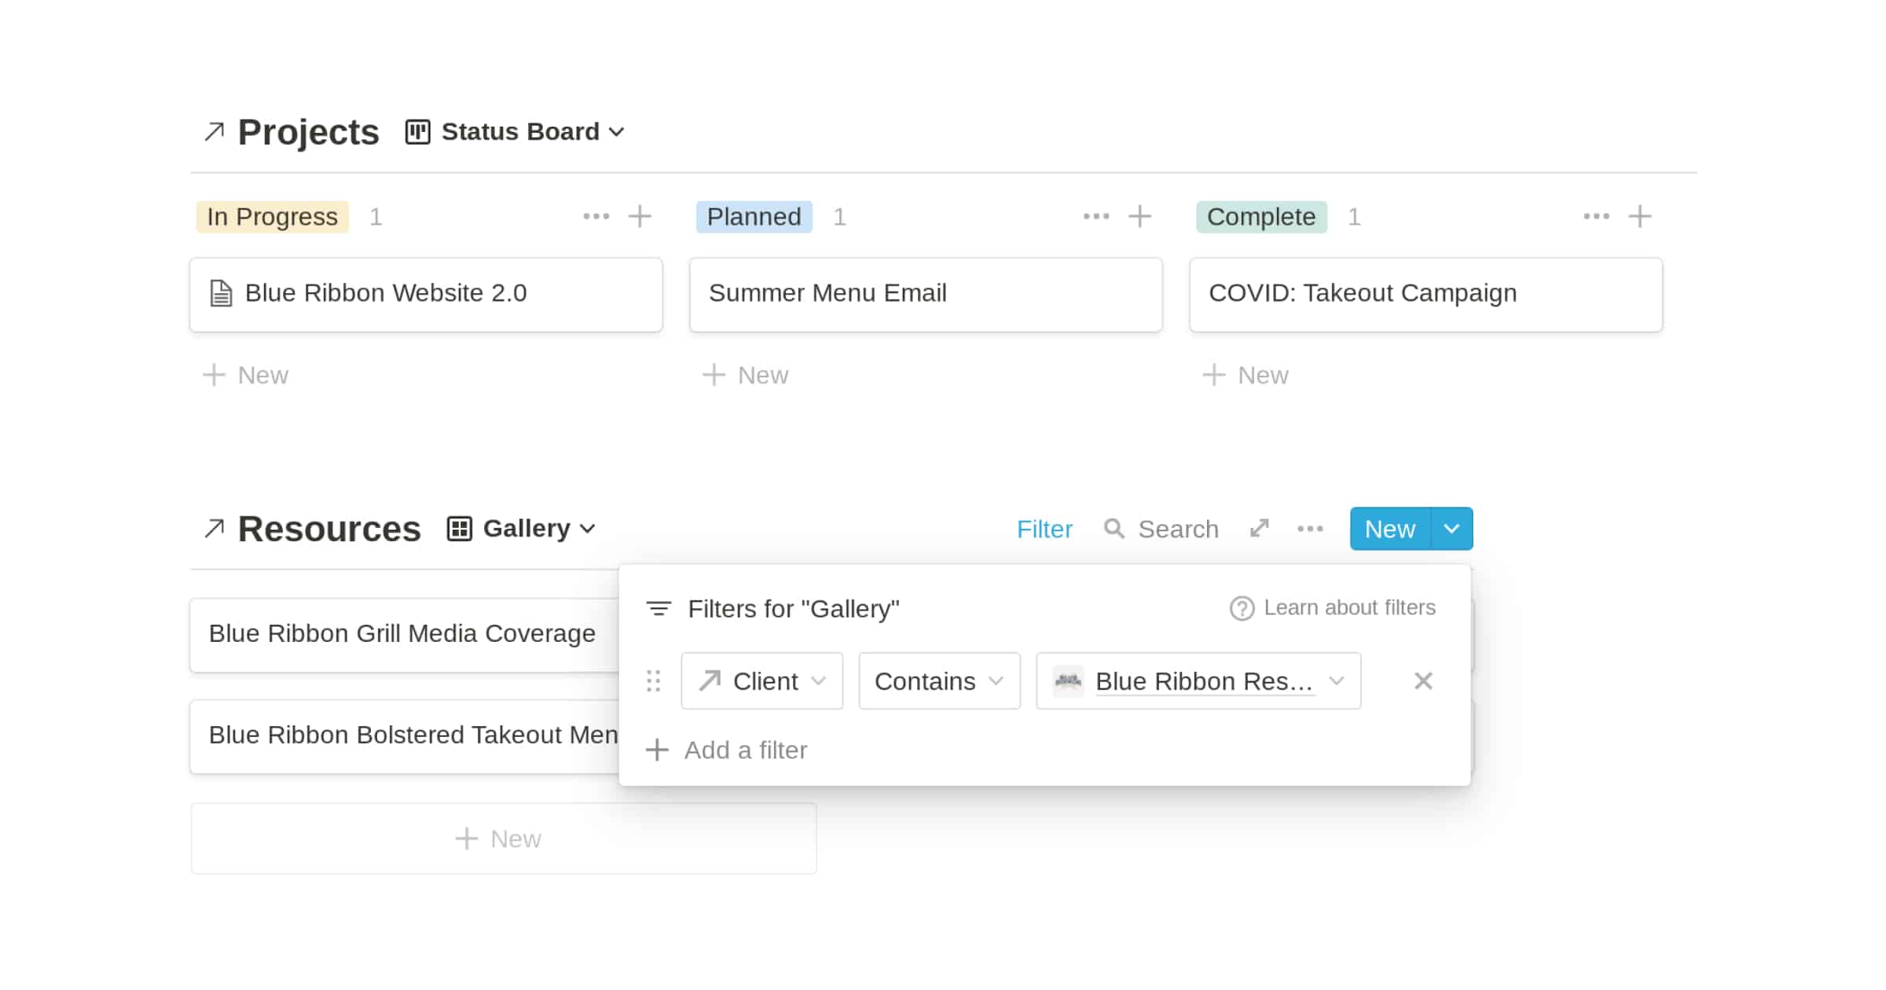Change the Client property in the filter dropdown
This screenshot has width=1886, height=990.
(761, 680)
